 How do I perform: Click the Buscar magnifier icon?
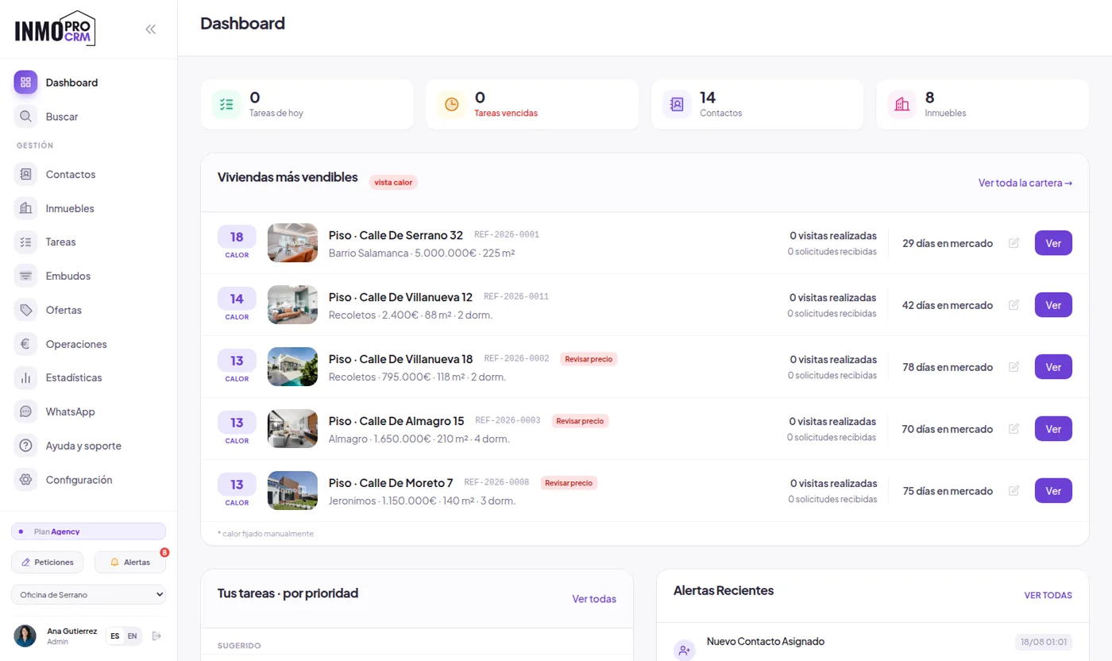point(25,117)
